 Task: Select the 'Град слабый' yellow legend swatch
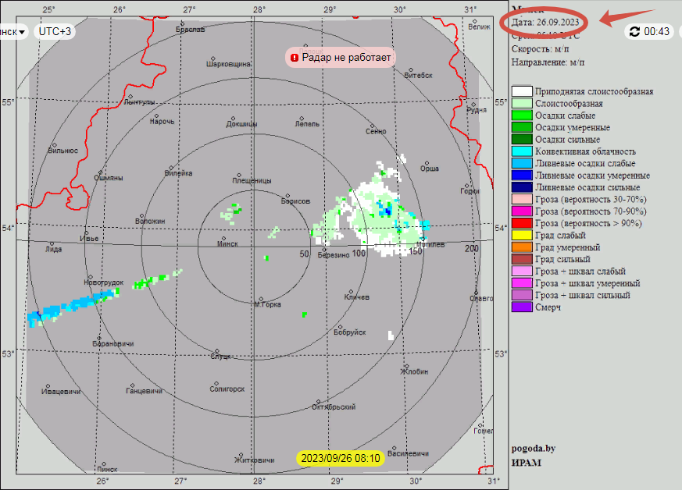[x=522, y=235]
